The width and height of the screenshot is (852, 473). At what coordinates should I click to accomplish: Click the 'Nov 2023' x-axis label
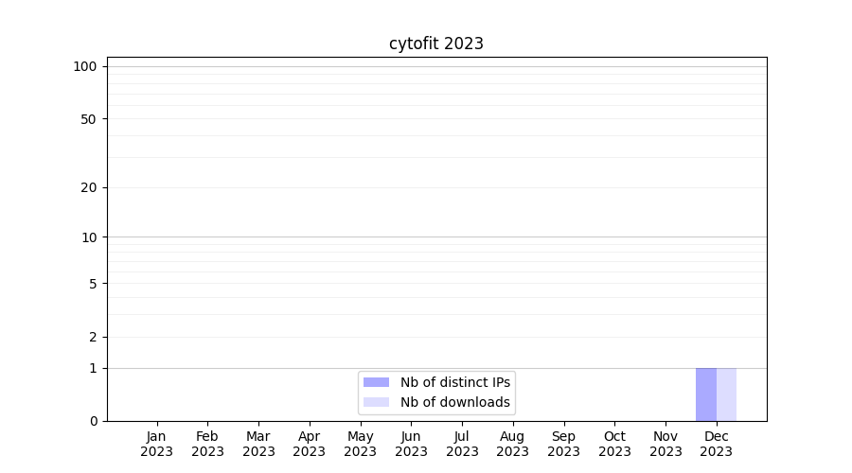point(666,444)
